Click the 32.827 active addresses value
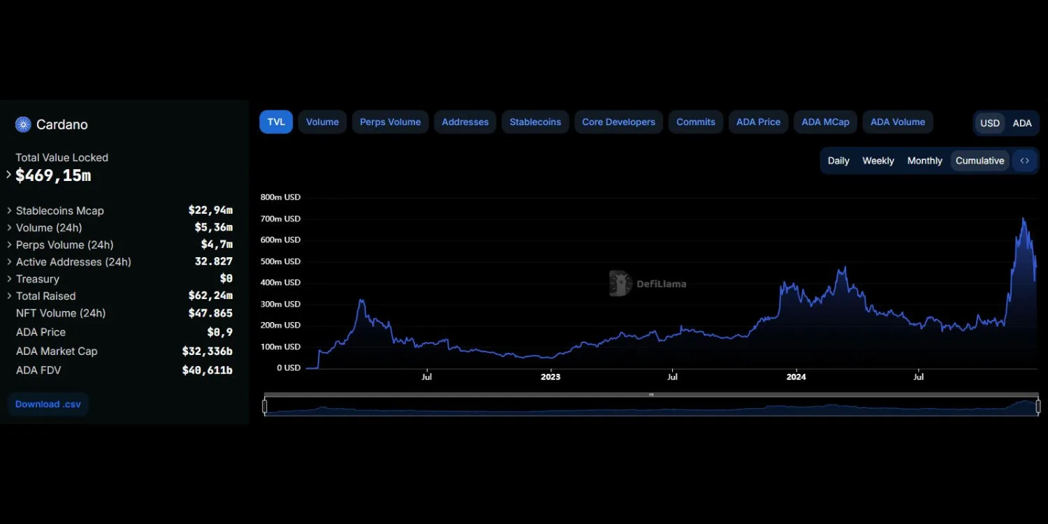This screenshot has width=1048, height=524. click(x=214, y=262)
